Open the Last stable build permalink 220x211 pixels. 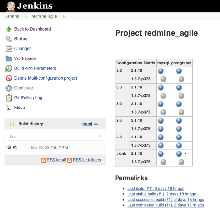click(162, 194)
